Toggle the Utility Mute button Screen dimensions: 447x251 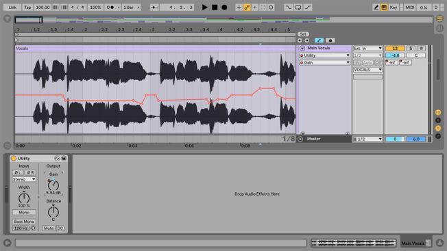pos(49,228)
